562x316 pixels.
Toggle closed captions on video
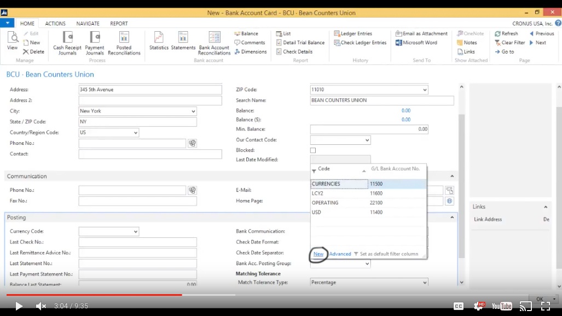pyautogui.click(x=459, y=306)
